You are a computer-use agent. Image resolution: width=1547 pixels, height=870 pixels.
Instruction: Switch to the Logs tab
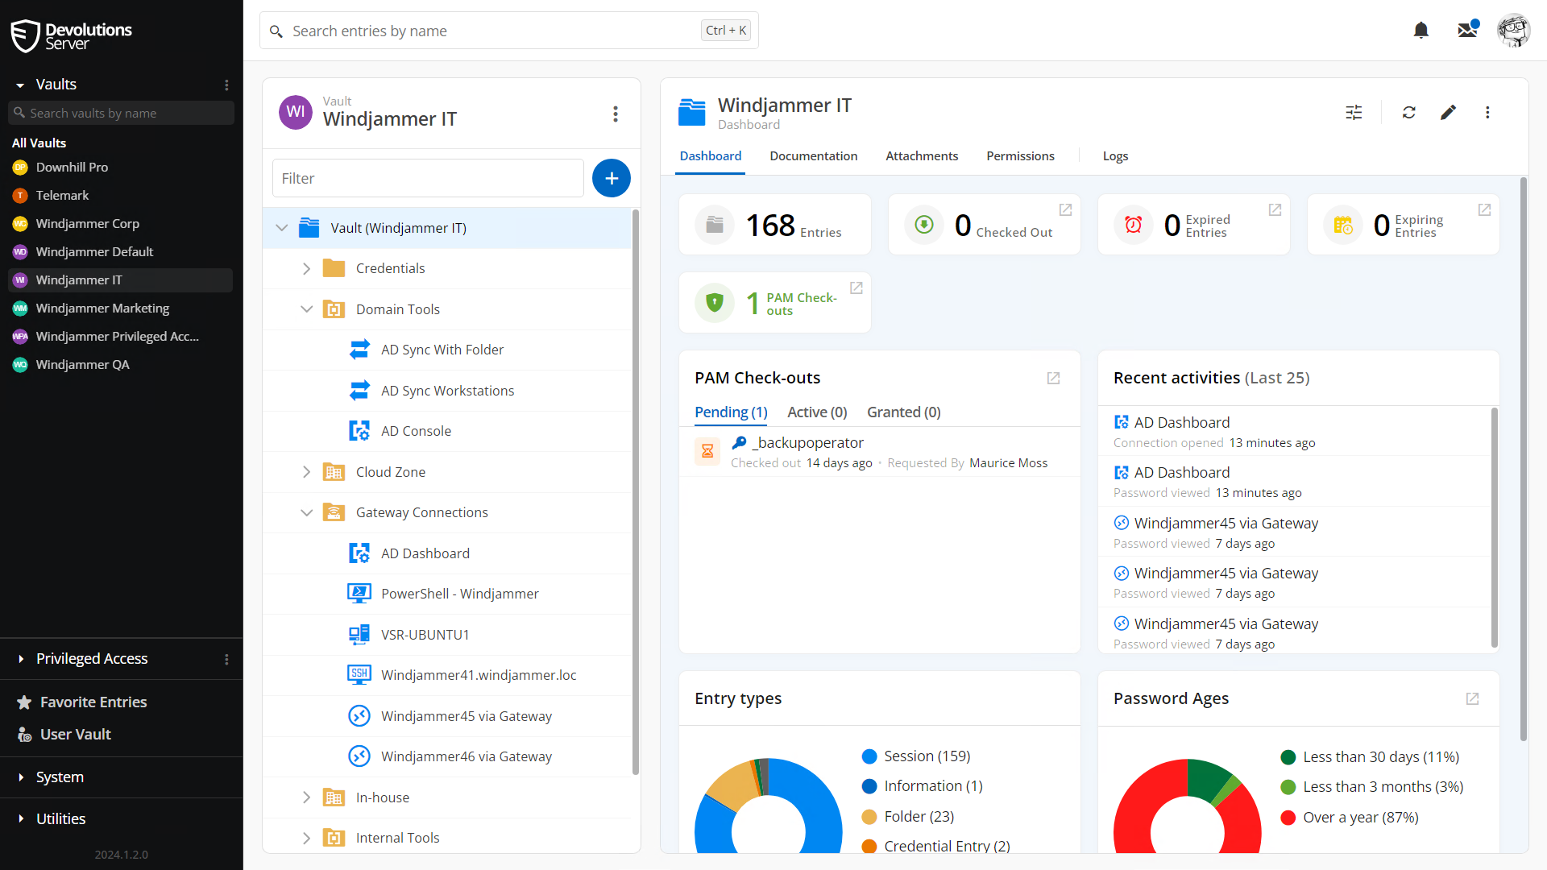point(1115,156)
